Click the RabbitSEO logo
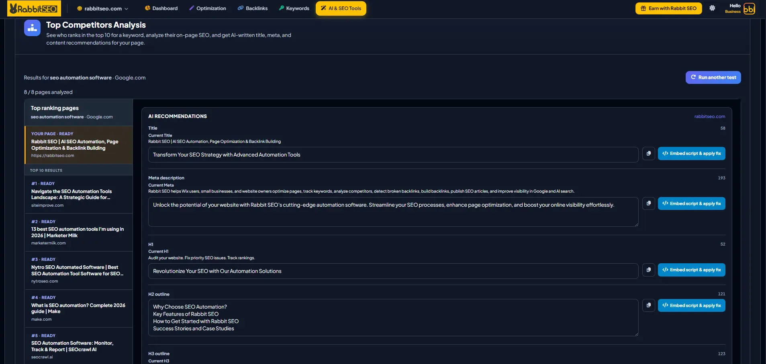The width and height of the screenshot is (766, 364). pos(34,8)
